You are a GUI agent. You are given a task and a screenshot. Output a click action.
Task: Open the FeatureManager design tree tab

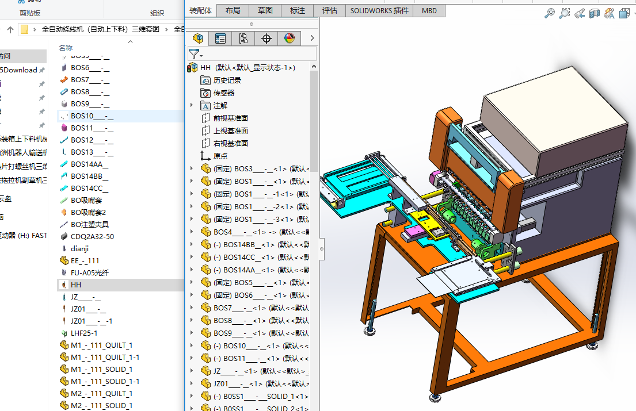[x=197, y=39]
